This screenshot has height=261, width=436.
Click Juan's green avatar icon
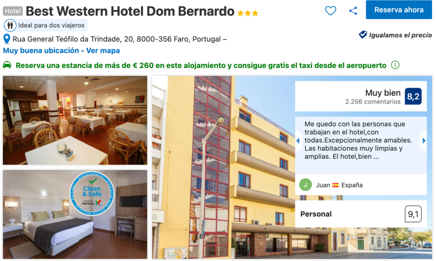click(305, 185)
